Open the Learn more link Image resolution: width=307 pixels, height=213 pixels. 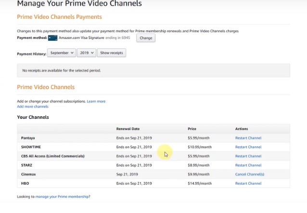(96, 101)
